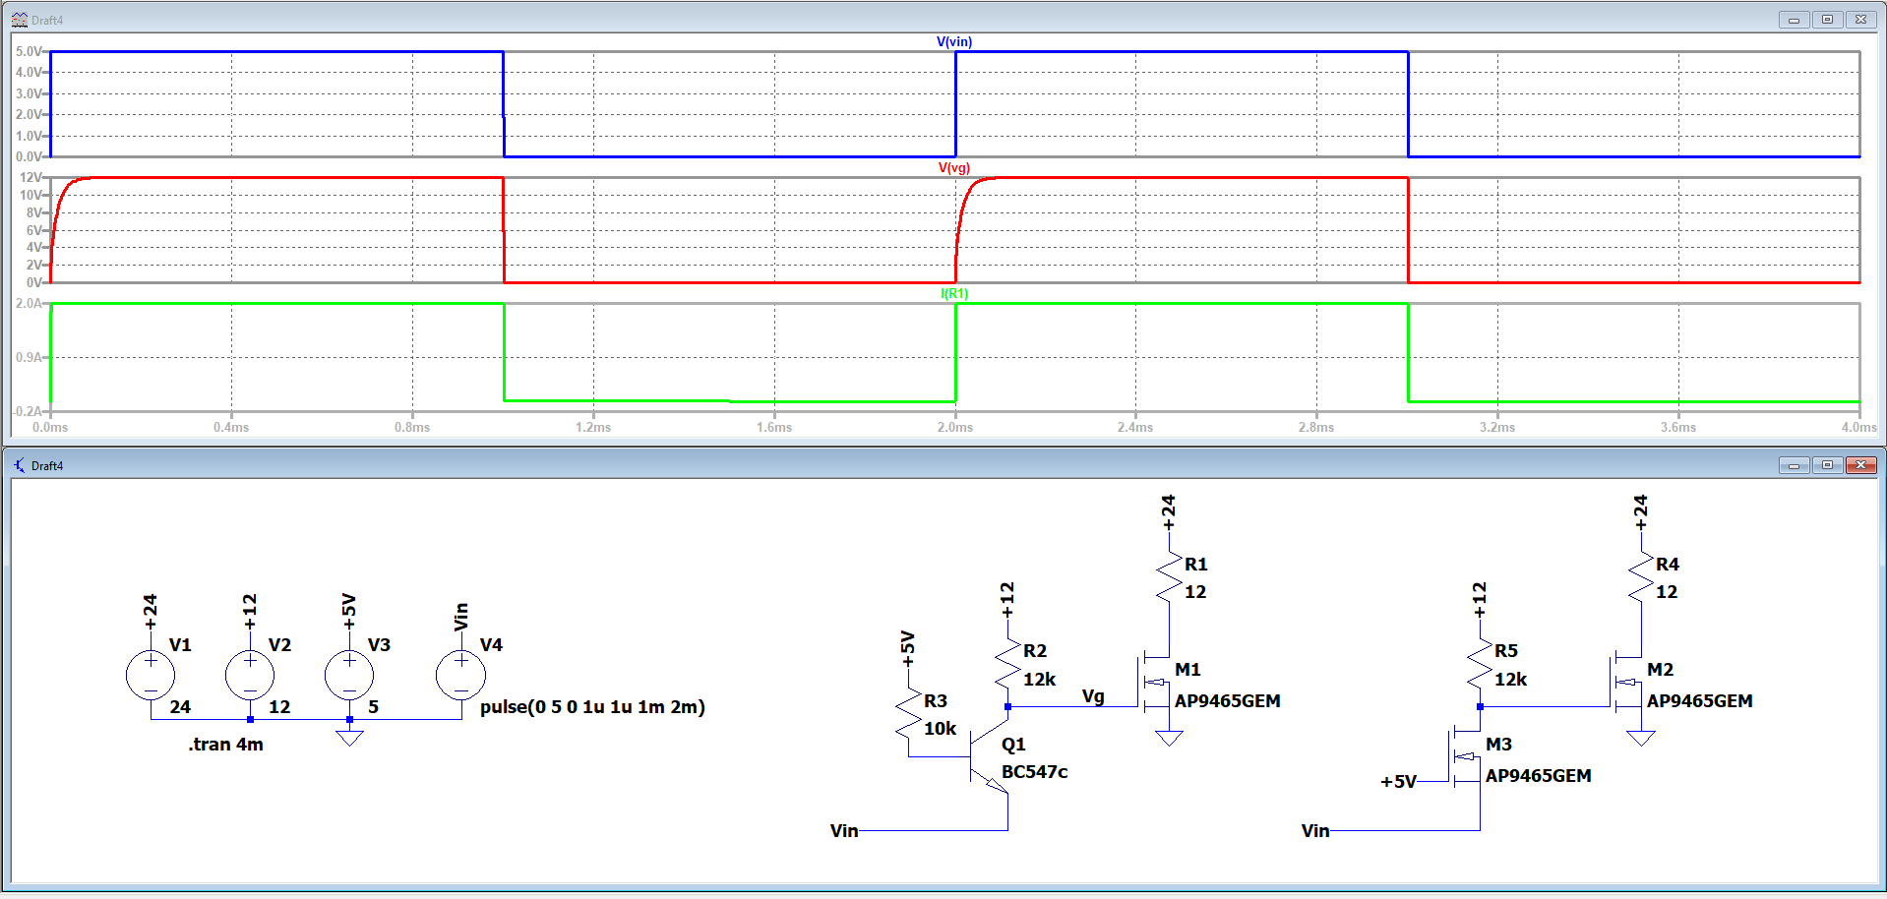Click the 12V vertical axis label
Image resolution: width=1887 pixels, height=899 pixels.
(x=30, y=177)
